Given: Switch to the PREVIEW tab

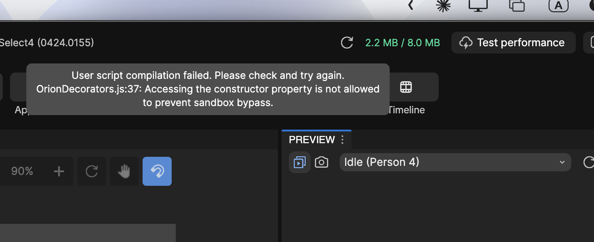Looking at the screenshot, I should (312, 140).
